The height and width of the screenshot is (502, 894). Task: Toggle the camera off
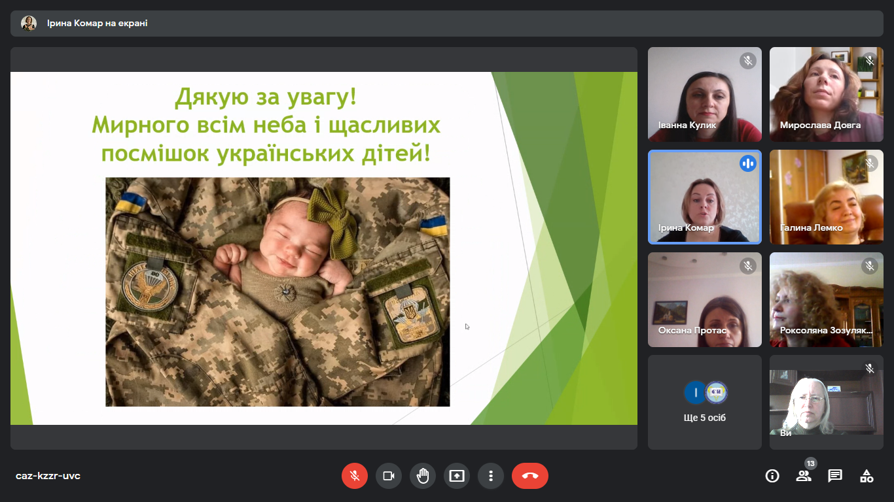pos(389,476)
